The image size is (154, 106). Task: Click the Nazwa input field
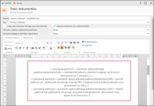point(79,18)
